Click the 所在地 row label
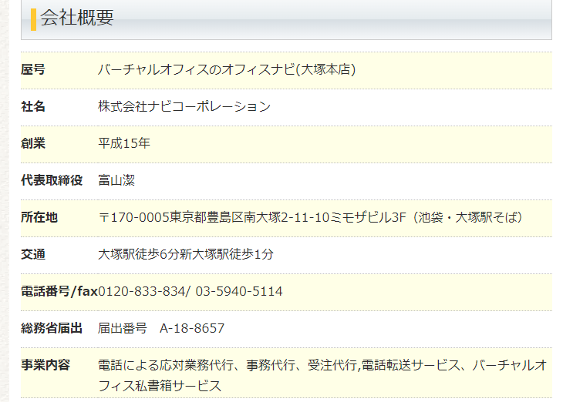563x402 pixels. (x=39, y=217)
